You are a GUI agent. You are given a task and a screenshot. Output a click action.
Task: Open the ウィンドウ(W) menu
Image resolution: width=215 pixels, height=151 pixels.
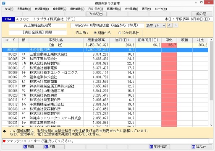coord(161,9)
